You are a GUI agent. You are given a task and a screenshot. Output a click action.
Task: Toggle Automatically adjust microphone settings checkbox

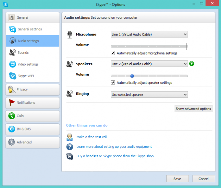pos(113,53)
